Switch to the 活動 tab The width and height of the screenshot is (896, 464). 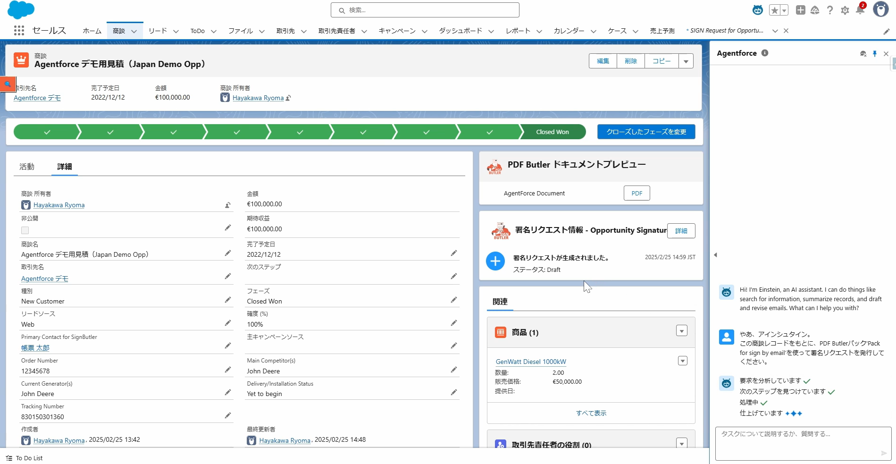tap(27, 167)
